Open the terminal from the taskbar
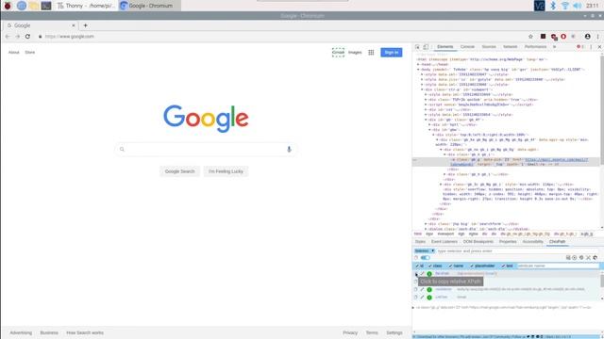The width and height of the screenshot is (604, 339). pyautogui.click(x=46, y=6)
